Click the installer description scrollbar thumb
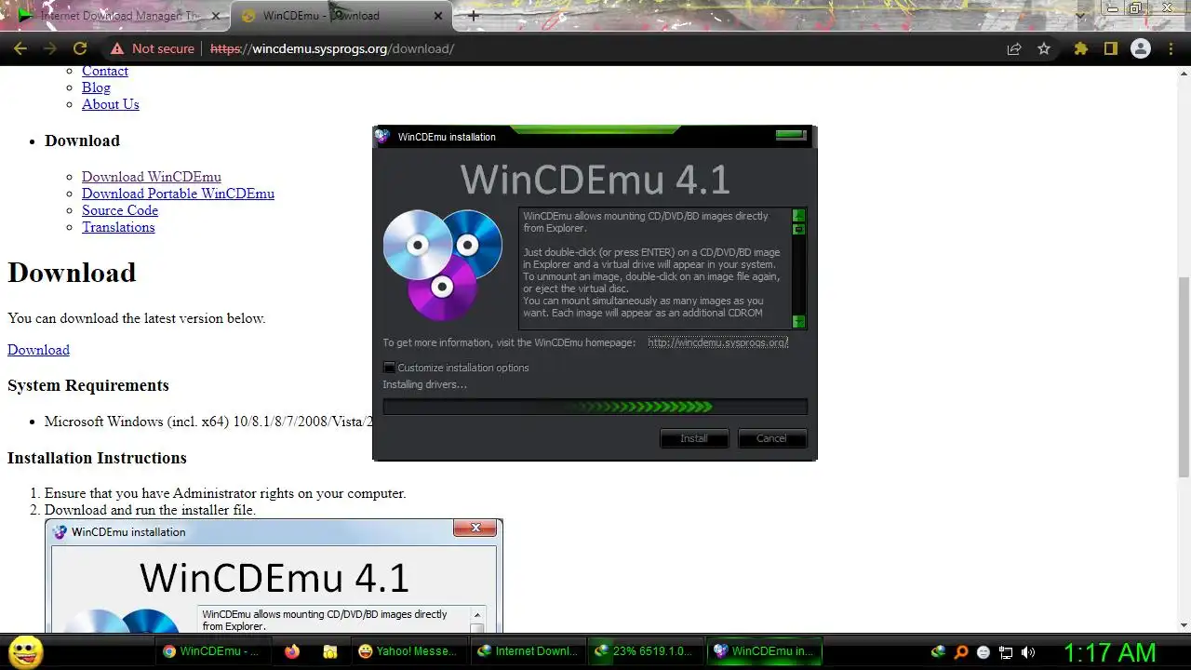 tap(798, 229)
